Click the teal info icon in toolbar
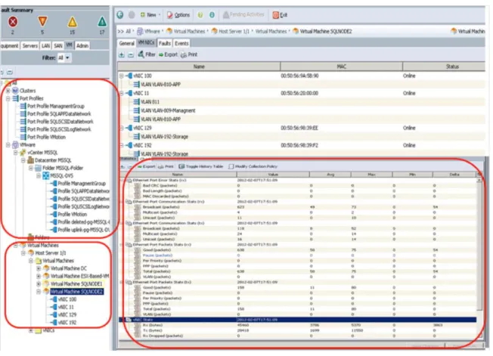Viewport: 493px width, 356px height. tap(212, 15)
